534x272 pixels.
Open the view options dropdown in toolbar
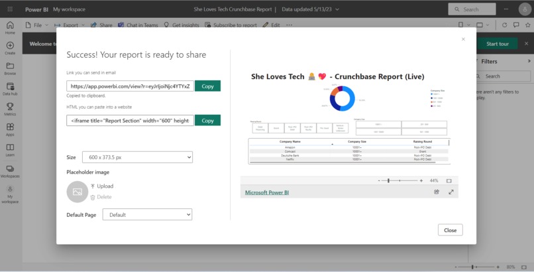tap(482, 25)
